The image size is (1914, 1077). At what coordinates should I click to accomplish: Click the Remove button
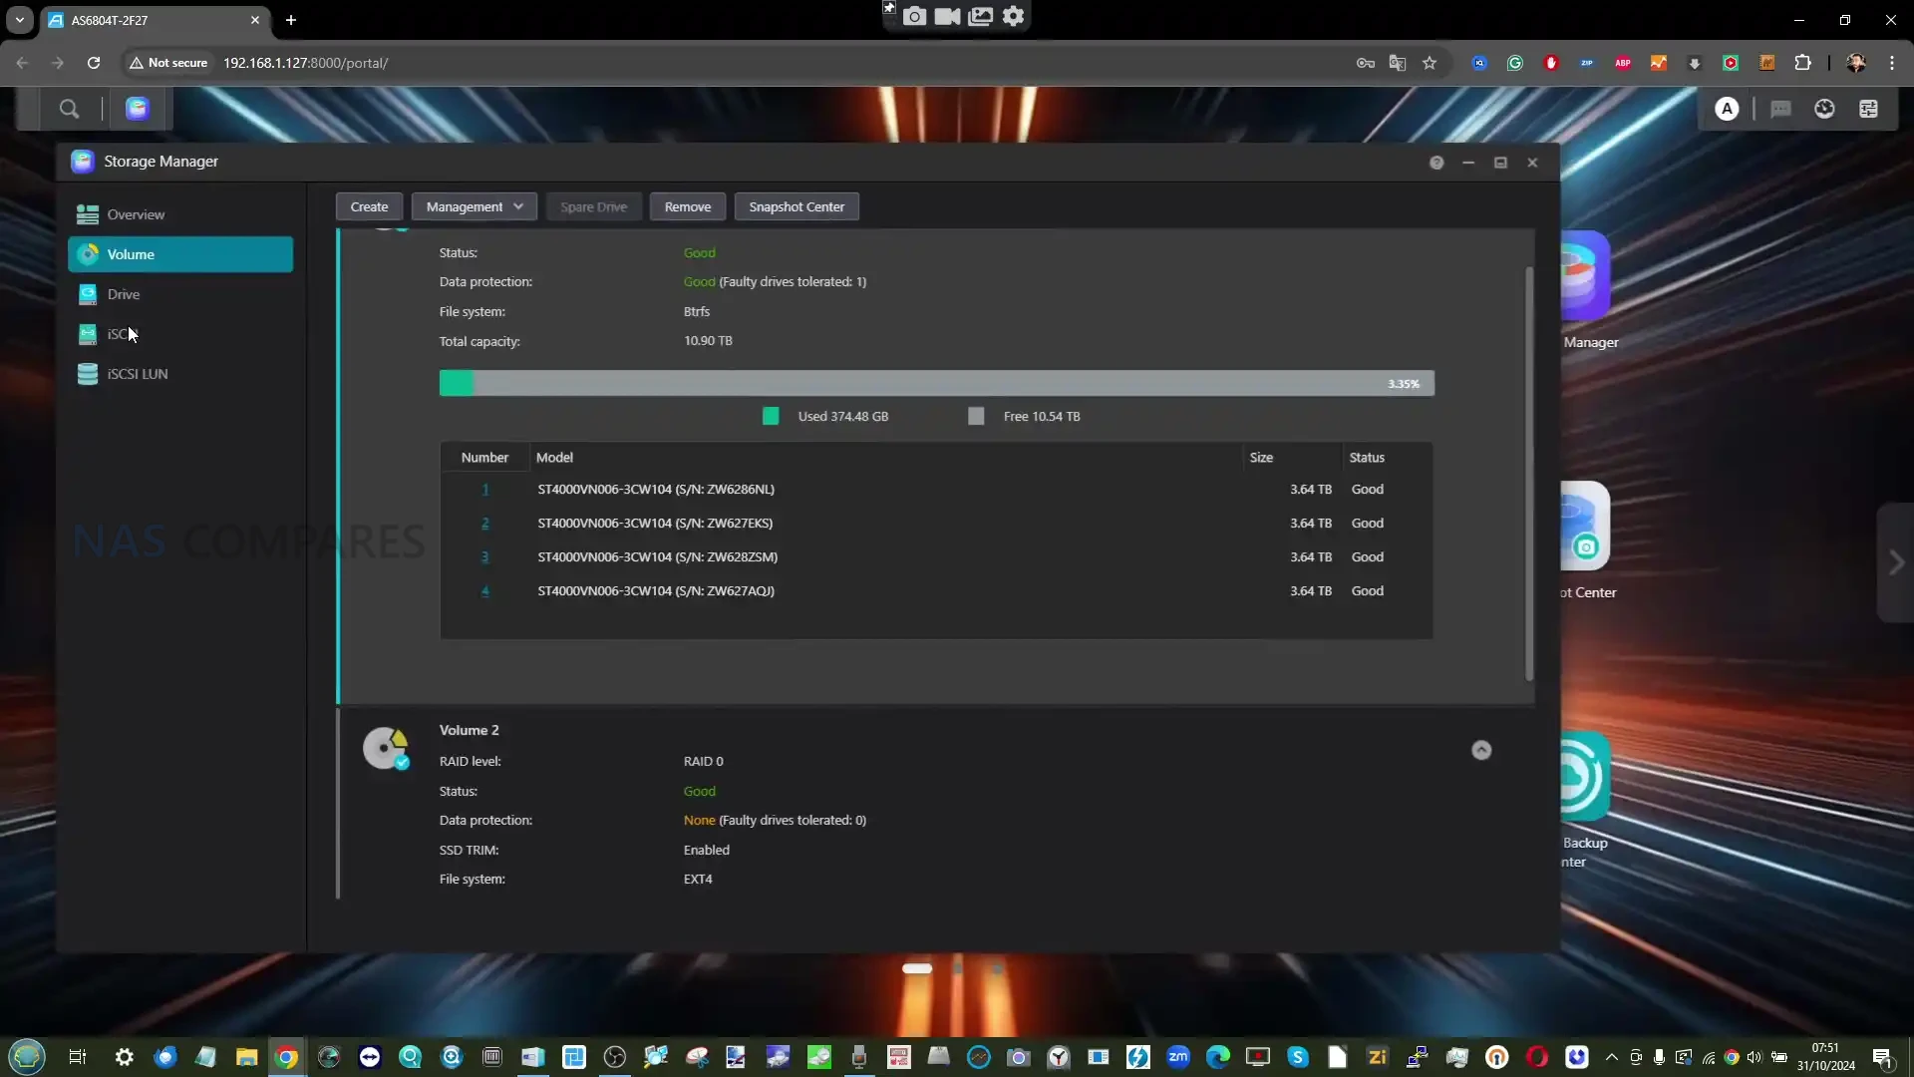[688, 206]
